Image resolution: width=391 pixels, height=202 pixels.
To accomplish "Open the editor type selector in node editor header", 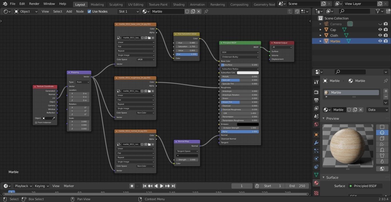I will [x=7, y=11].
